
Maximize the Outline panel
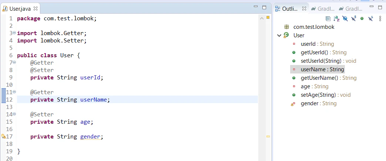click(380, 7)
